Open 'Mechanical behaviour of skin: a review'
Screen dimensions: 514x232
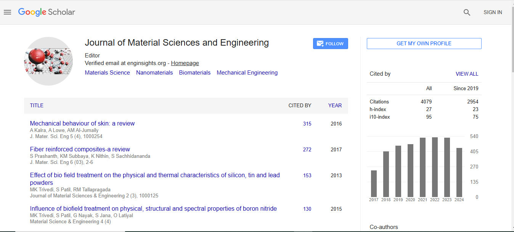click(82, 124)
